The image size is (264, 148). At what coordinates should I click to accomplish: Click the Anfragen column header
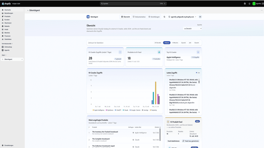(131, 127)
